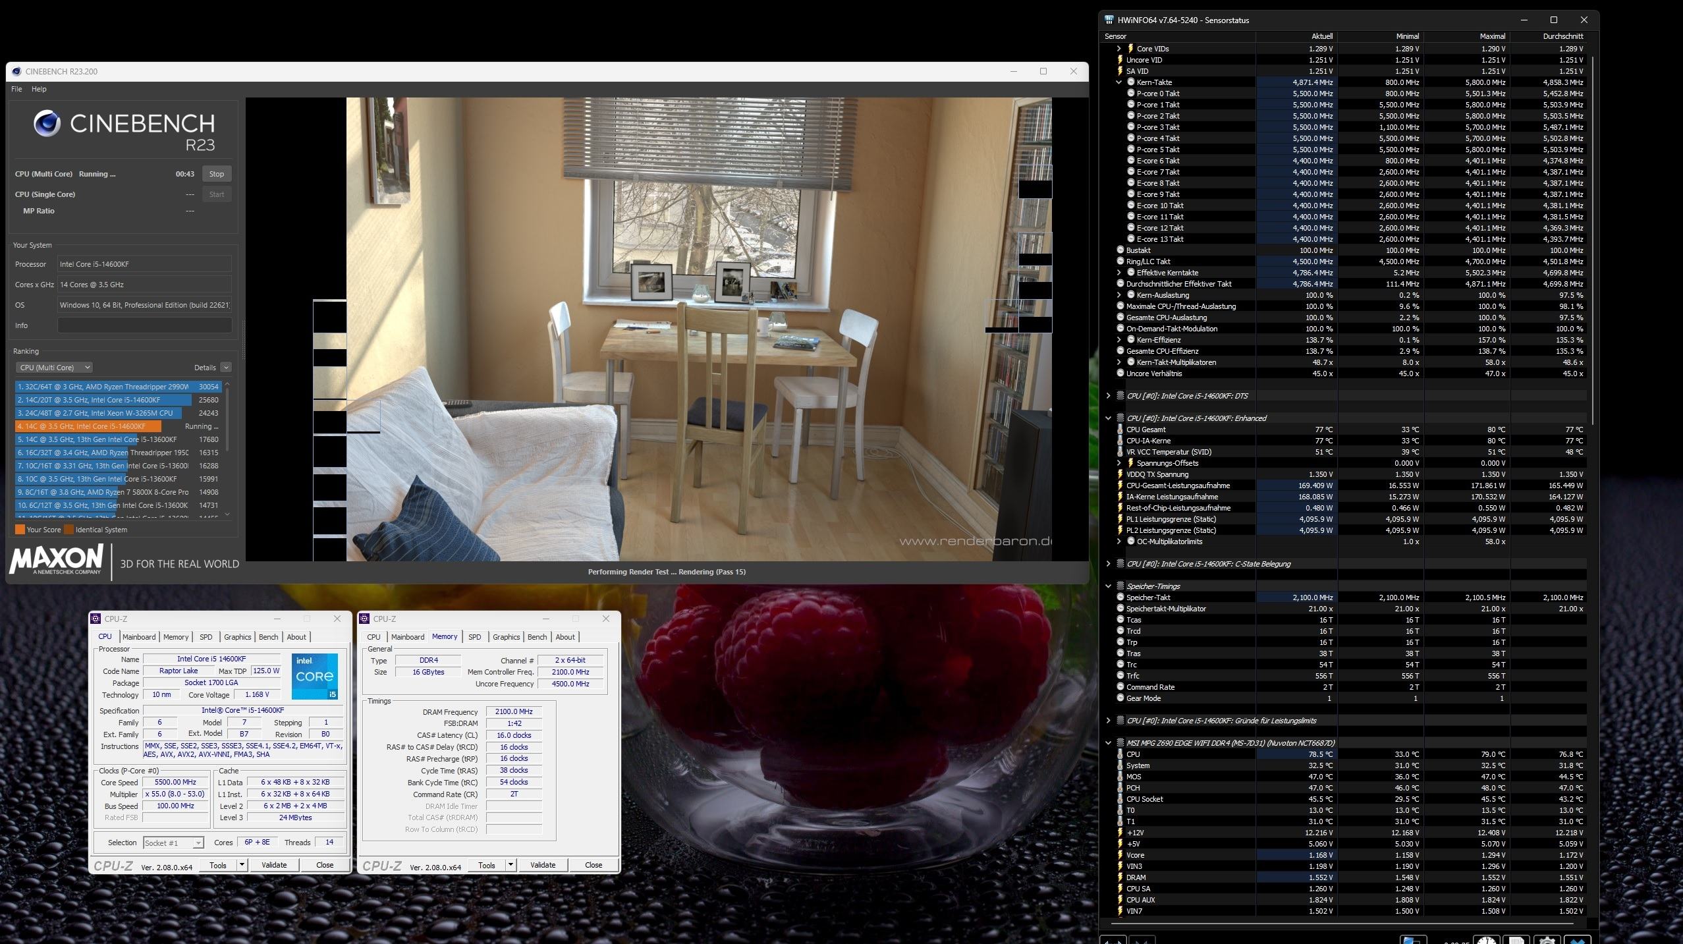Screen dimensions: 1683x944
Task: Click the clock icon beside Speicher-Takt
Action: click(x=1120, y=597)
